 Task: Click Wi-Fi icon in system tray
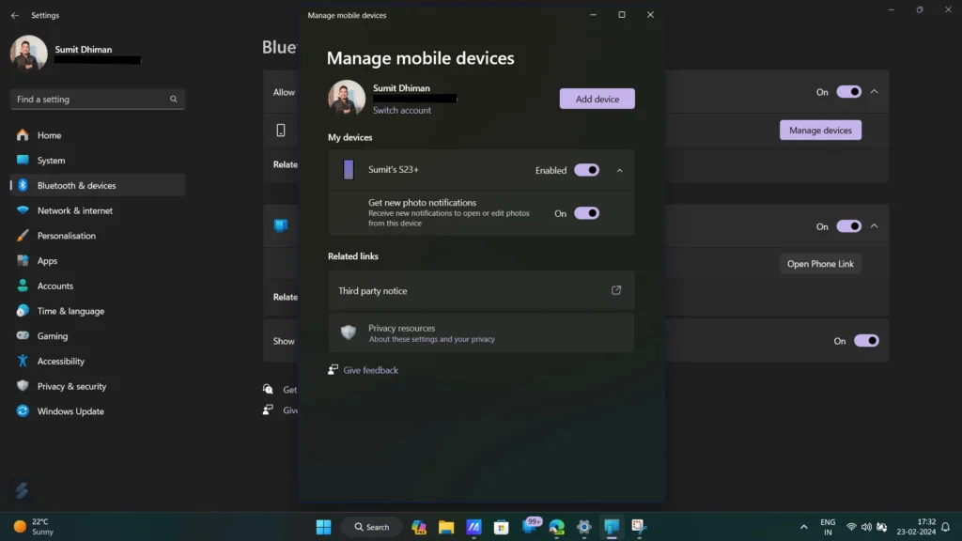pyautogui.click(x=851, y=527)
